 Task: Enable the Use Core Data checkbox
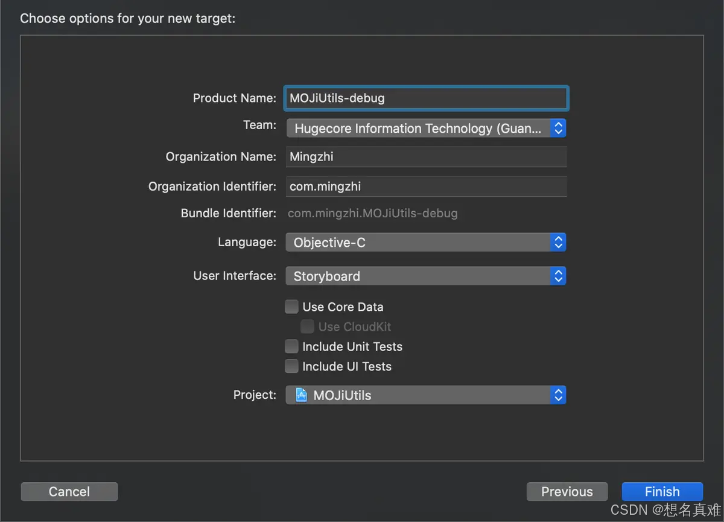coord(291,307)
